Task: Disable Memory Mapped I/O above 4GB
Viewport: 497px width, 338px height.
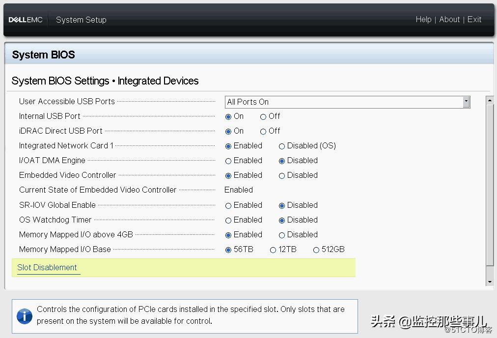Action: [x=282, y=235]
